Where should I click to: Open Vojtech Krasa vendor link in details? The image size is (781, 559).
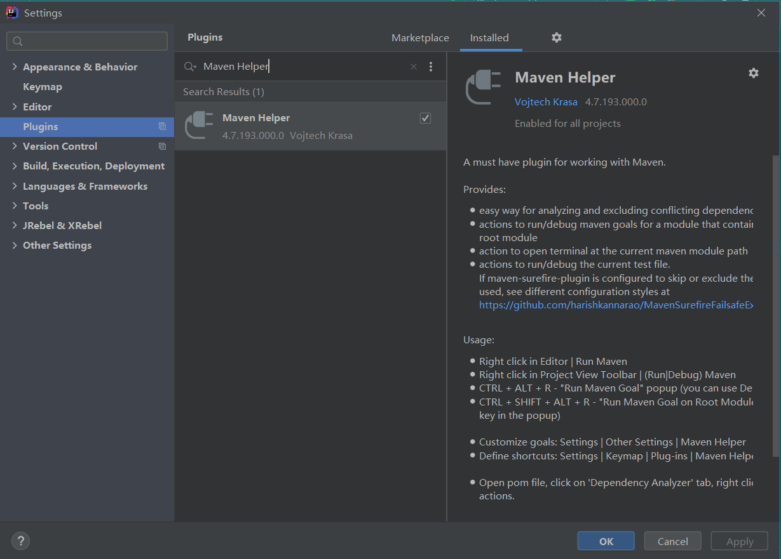coord(546,102)
